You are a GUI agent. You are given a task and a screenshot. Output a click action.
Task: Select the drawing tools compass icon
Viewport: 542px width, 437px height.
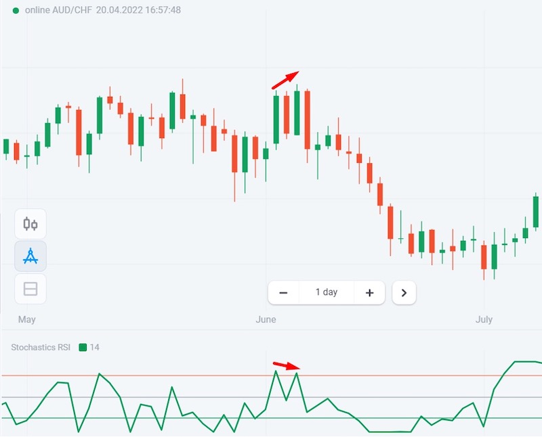click(x=30, y=256)
